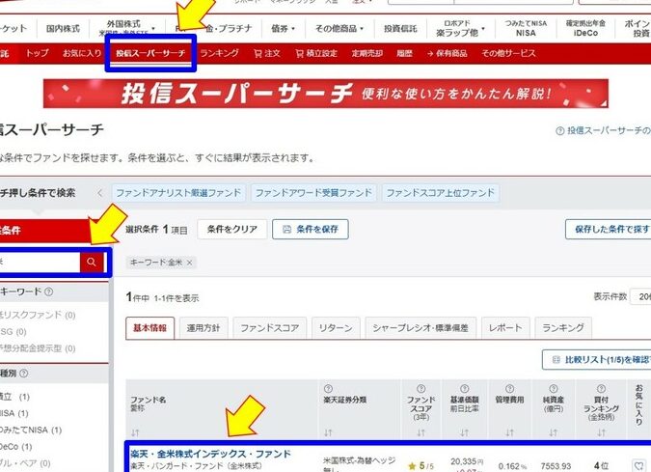Open 外国株式 dropdown menu
Image resolution: width=651 pixels, height=472 pixels.
click(127, 28)
